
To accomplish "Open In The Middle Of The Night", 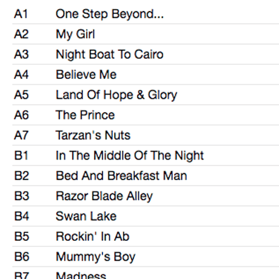I will coord(130,156).
